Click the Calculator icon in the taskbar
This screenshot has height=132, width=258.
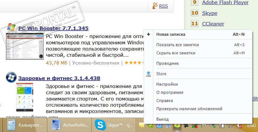coord(12,125)
